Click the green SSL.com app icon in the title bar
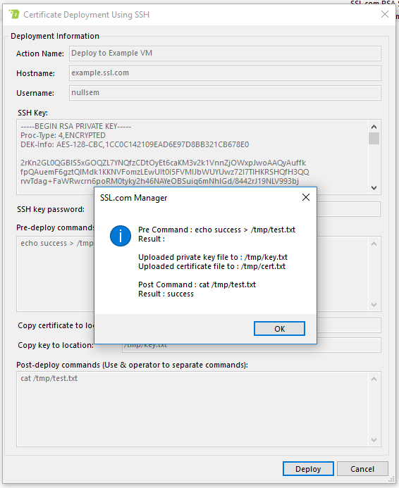 click(14, 14)
